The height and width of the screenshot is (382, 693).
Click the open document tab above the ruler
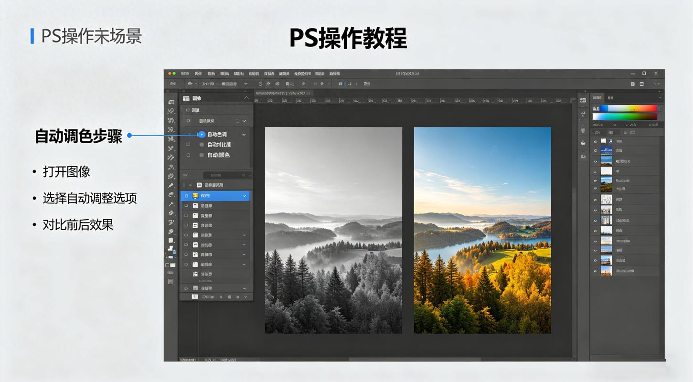point(283,94)
